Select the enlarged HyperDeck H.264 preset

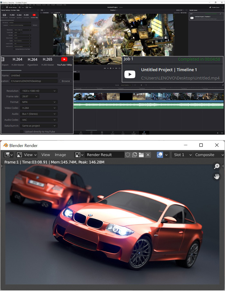click(x=33, y=62)
